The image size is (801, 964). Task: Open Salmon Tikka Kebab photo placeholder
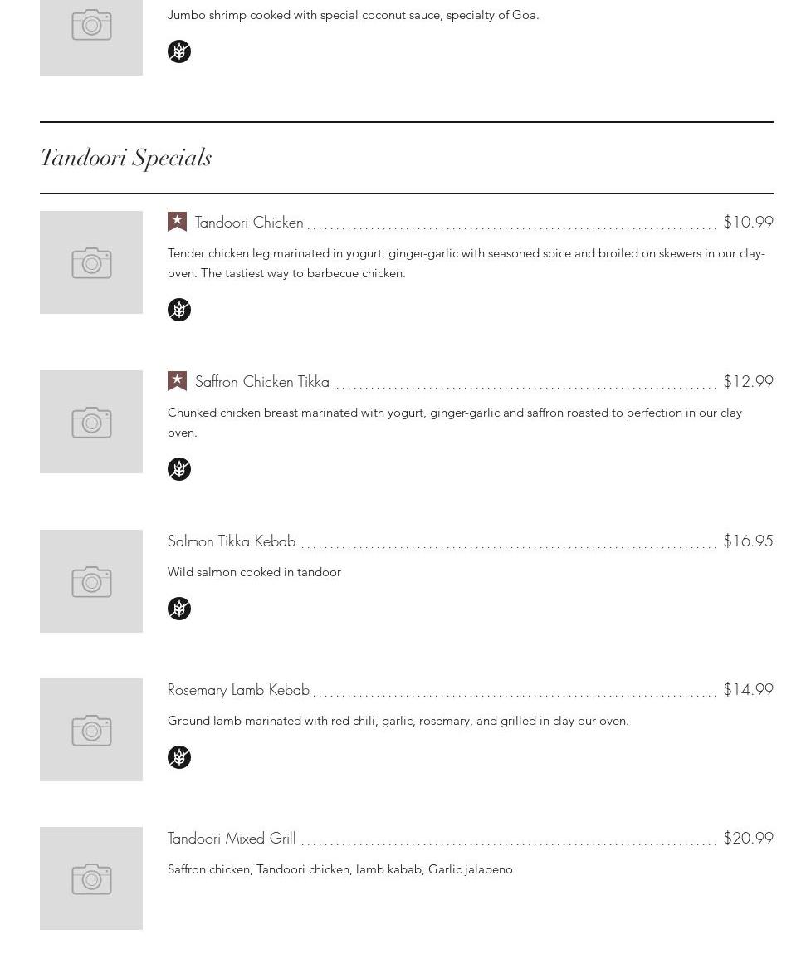[91, 581]
